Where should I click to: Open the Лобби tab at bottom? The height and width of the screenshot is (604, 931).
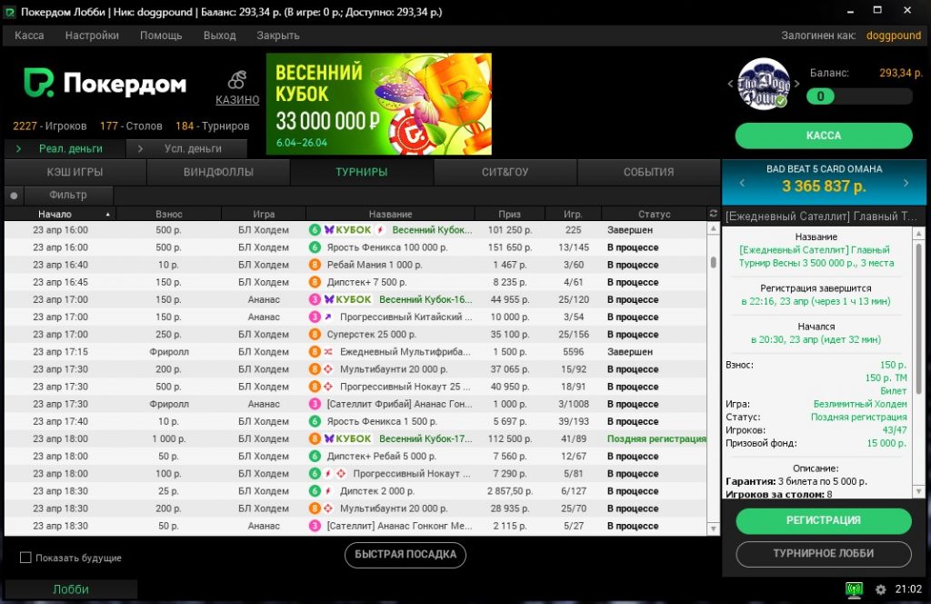tap(71, 589)
